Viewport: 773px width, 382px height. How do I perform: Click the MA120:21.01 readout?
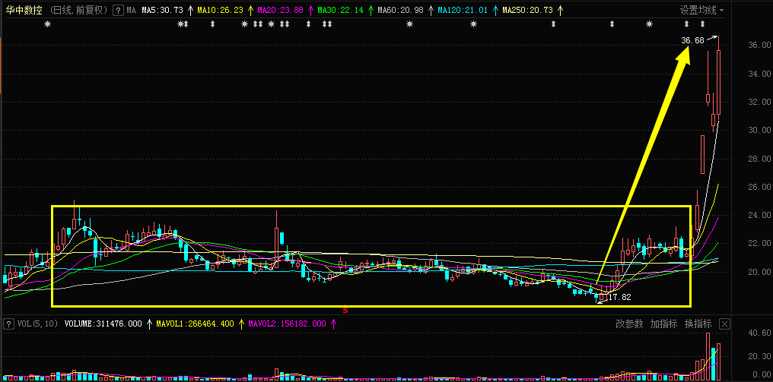(463, 10)
